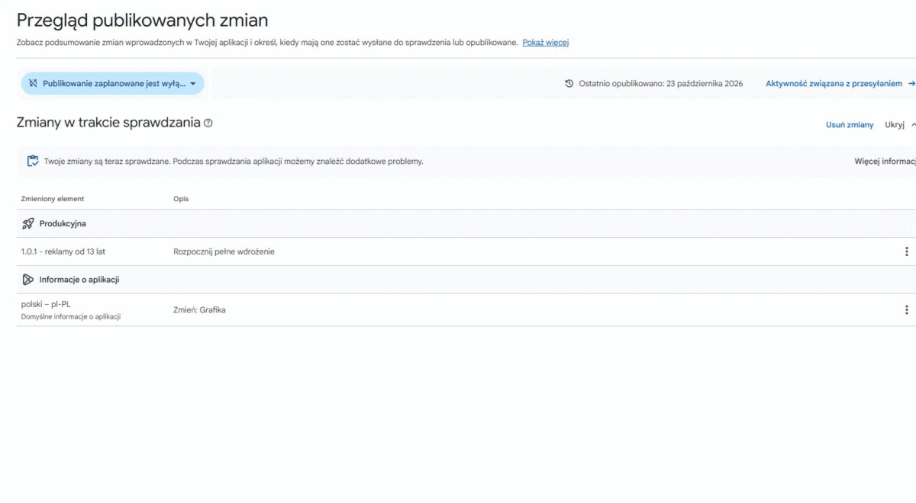The height and width of the screenshot is (503, 916).
Task: Click the 'Przegląd publikowanych zmian' page heading
Action: [143, 21]
